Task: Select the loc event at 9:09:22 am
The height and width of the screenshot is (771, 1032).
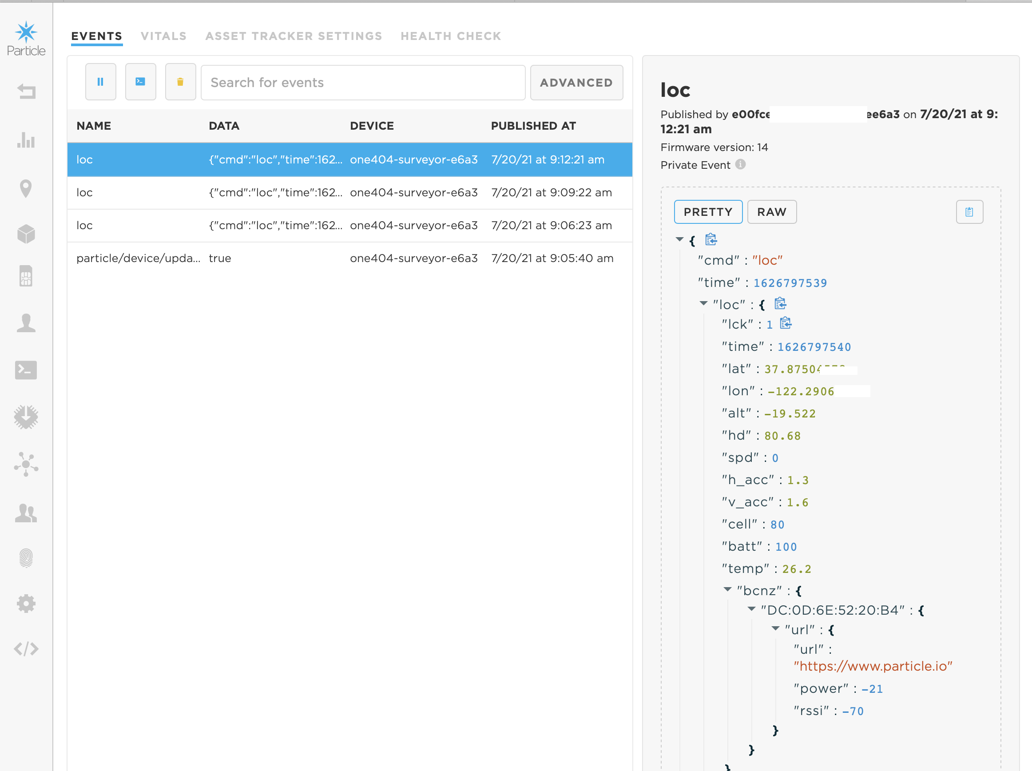Action: click(349, 193)
